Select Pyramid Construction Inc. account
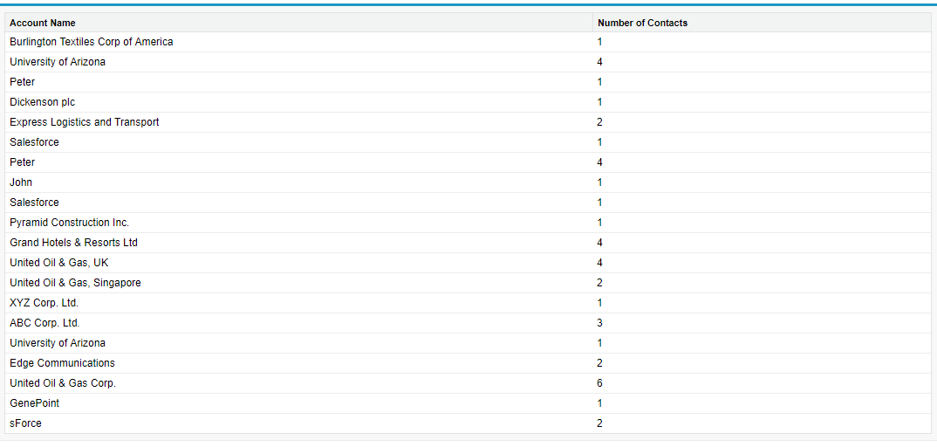The height and width of the screenshot is (447, 937). (69, 223)
